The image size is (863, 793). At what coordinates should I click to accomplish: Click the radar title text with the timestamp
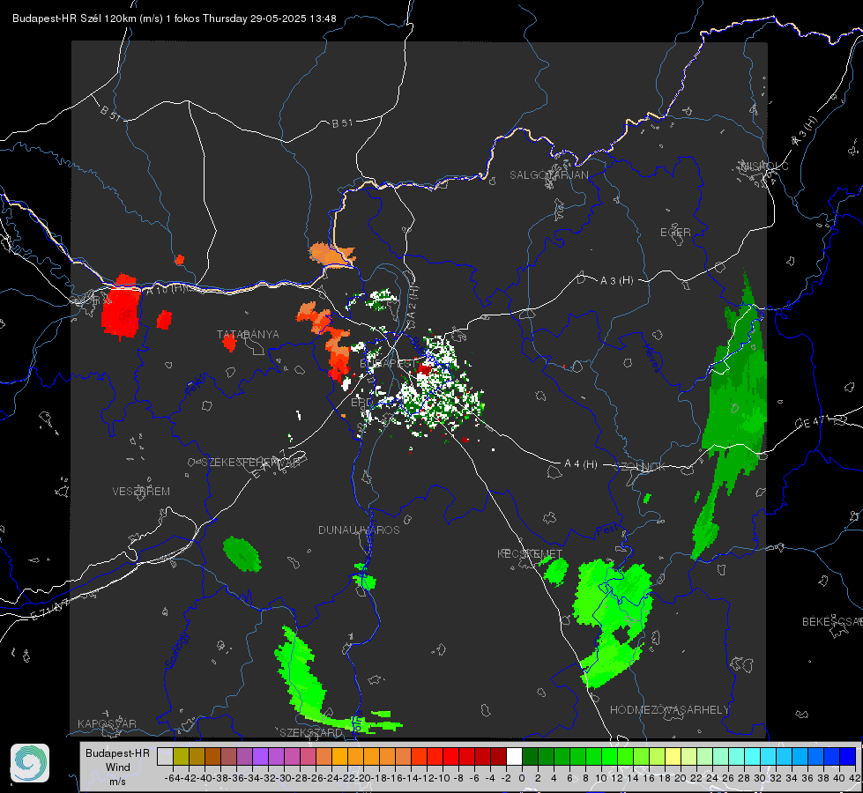point(174,19)
